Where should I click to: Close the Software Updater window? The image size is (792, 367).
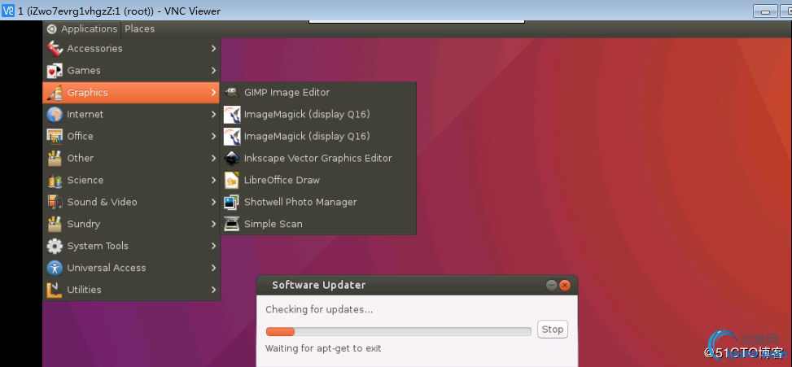(565, 286)
